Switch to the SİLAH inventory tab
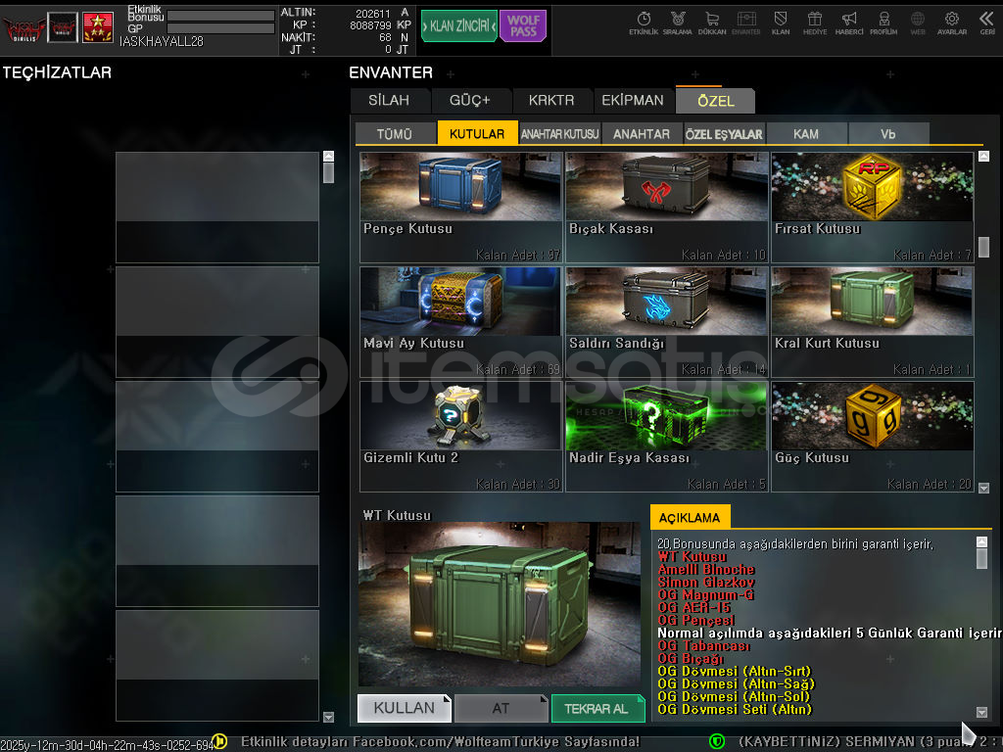The height and width of the screenshot is (752, 1003). [x=389, y=100]
